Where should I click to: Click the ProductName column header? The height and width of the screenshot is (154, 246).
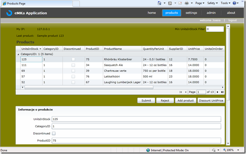pyautogui.click(x=122, y=49)
